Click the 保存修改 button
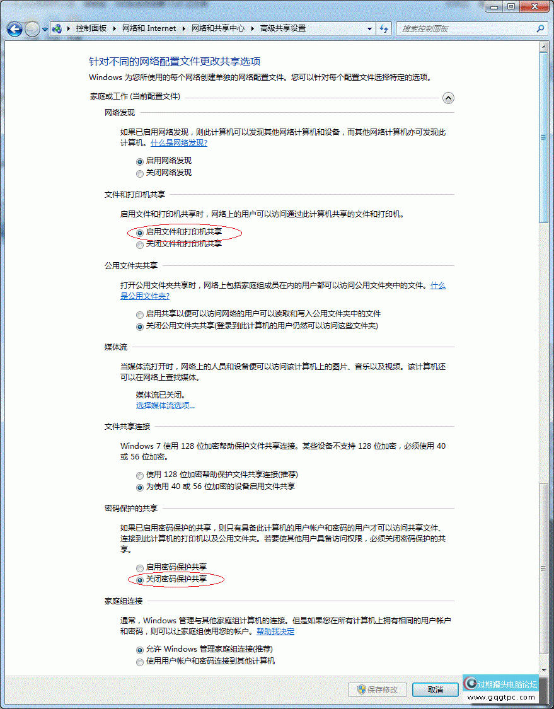 pos(376,689)
